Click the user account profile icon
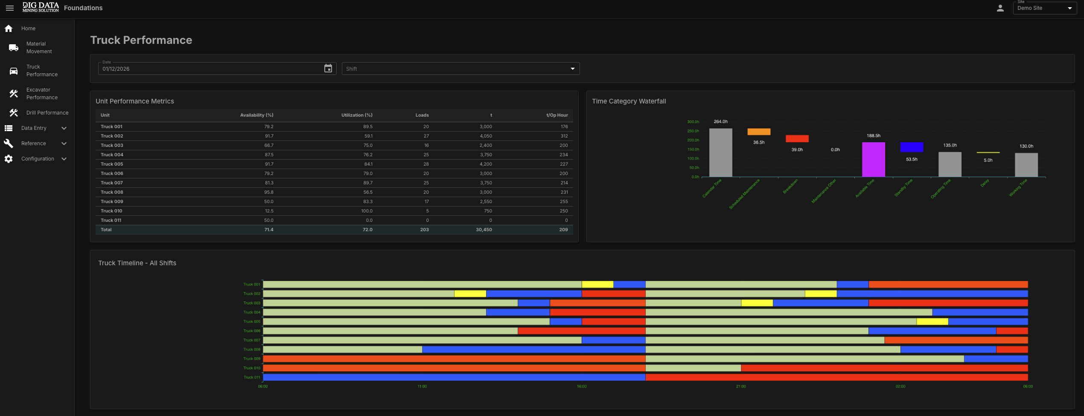This screenshot has width=1084, height=416. click(1000, 8)
